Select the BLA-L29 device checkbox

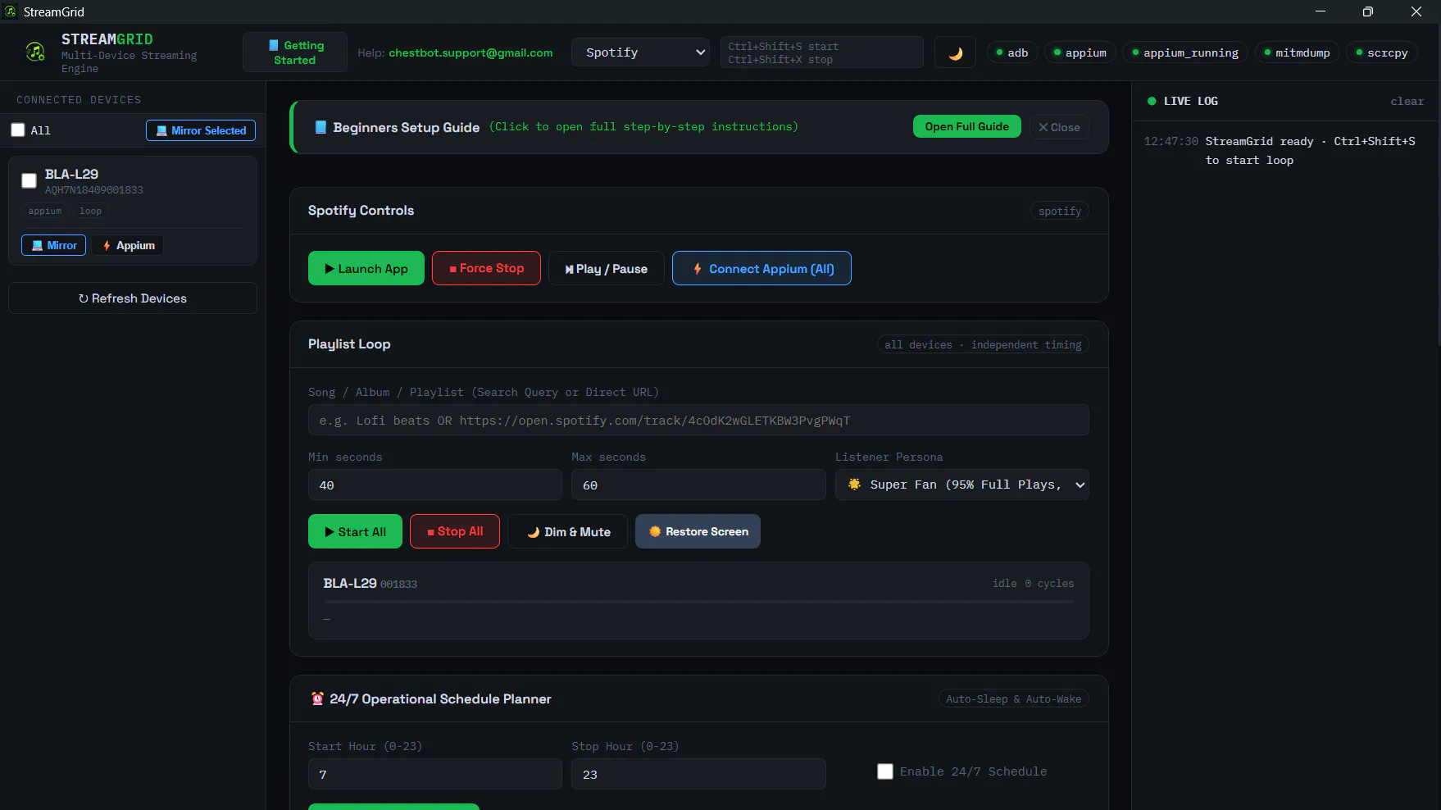tap(29, 180)
